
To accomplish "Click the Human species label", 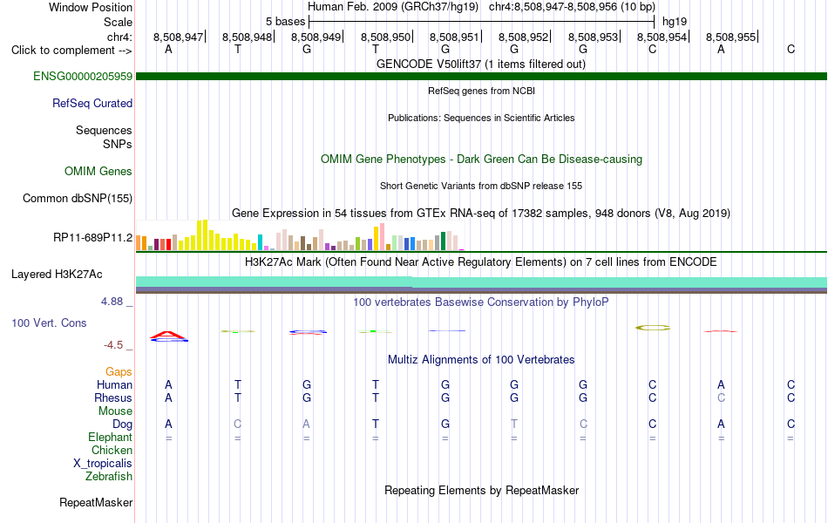I will [114, 384].
